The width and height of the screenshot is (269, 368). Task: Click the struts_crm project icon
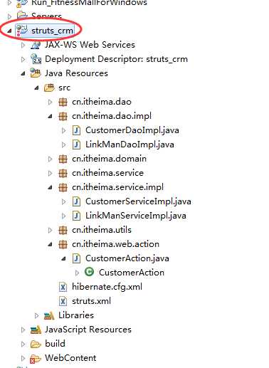coord(22,31)
